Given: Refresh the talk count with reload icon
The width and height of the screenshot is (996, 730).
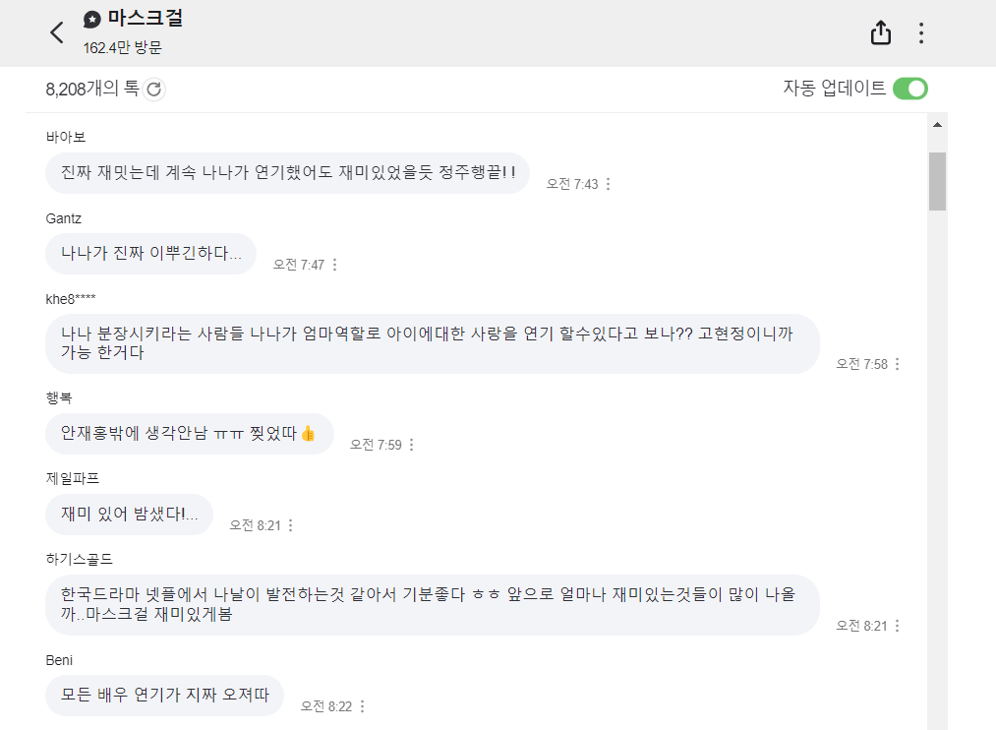Looking at the screenshot, I should click(153, 89).
